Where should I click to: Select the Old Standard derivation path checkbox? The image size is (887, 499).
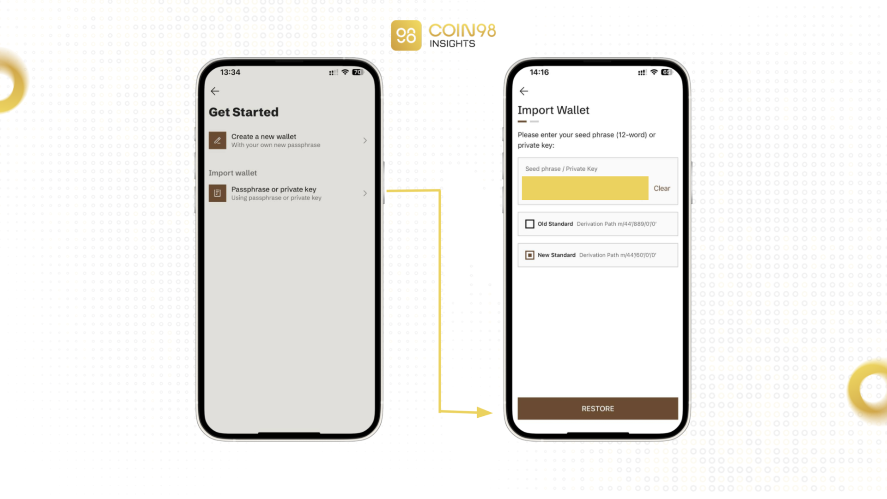tap(529, 223)
